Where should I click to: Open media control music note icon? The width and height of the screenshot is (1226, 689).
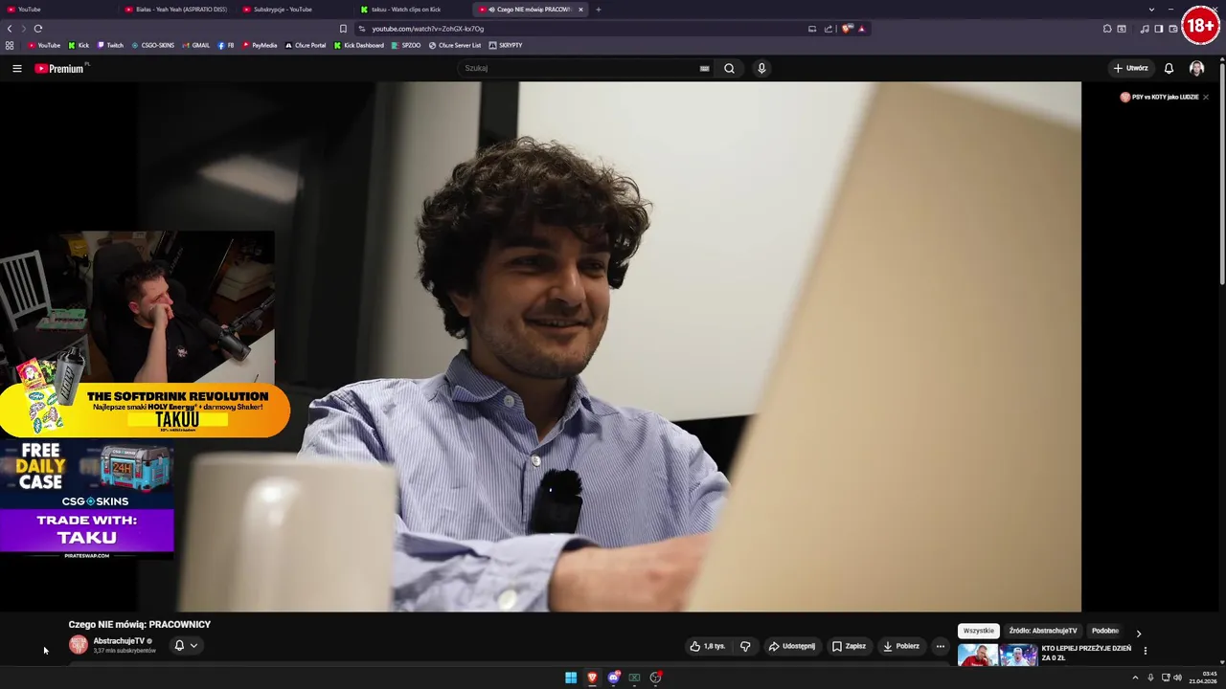1145,29
